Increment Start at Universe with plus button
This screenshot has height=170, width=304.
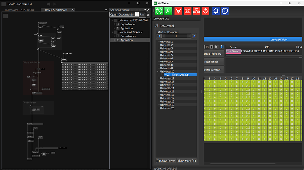click(189, 36)
